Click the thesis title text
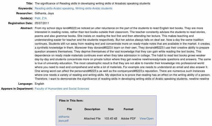 [x=92, y=3]
